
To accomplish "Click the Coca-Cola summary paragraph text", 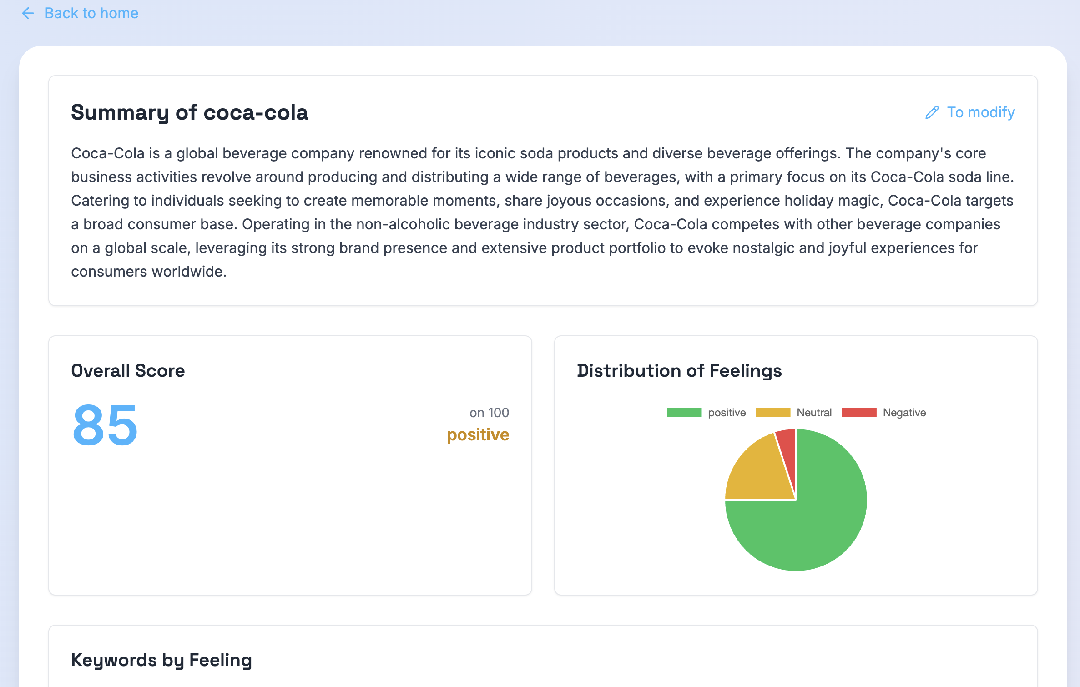I will point(541,212).
